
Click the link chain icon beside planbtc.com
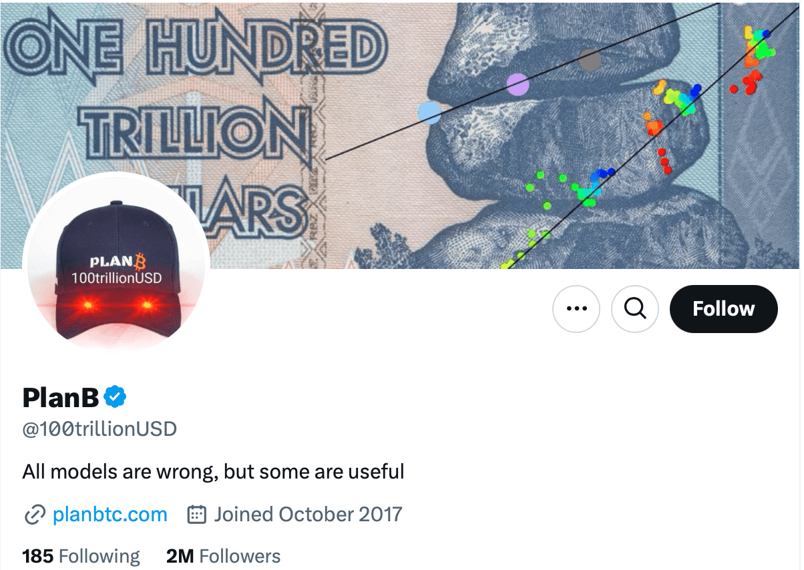click(x=34, y=515)
